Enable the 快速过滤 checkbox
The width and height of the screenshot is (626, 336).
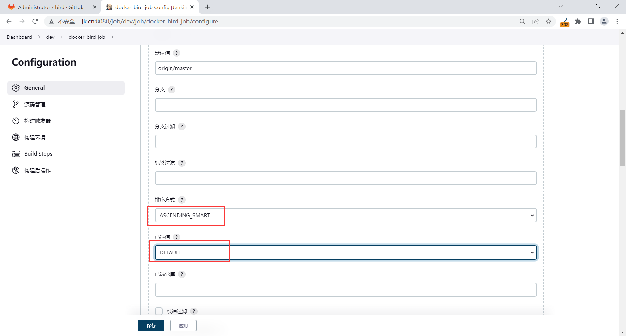tap(159, 311)
